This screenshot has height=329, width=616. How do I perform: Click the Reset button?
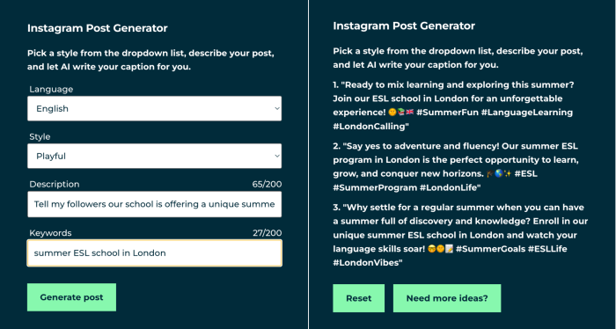click(x=359, y=298)
